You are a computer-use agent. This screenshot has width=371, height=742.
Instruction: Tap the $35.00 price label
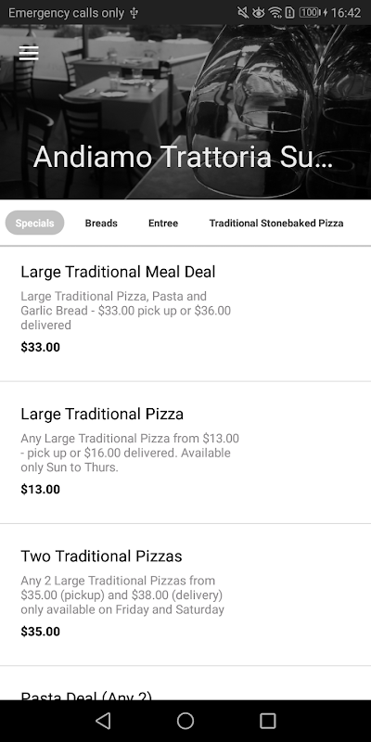(40, 632)
